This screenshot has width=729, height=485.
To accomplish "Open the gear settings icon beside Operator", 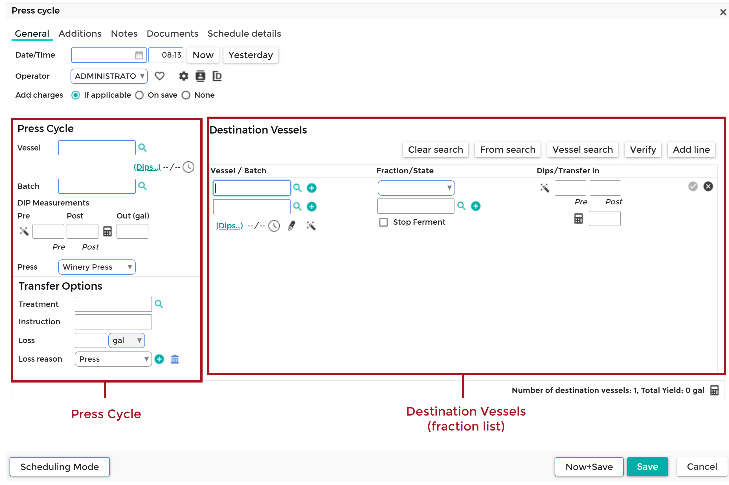I will coord(184,76).
